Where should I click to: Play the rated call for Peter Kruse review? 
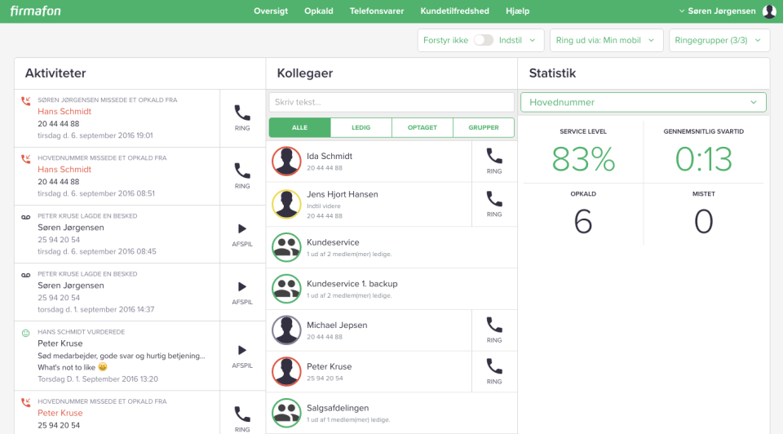coord(242,356)
